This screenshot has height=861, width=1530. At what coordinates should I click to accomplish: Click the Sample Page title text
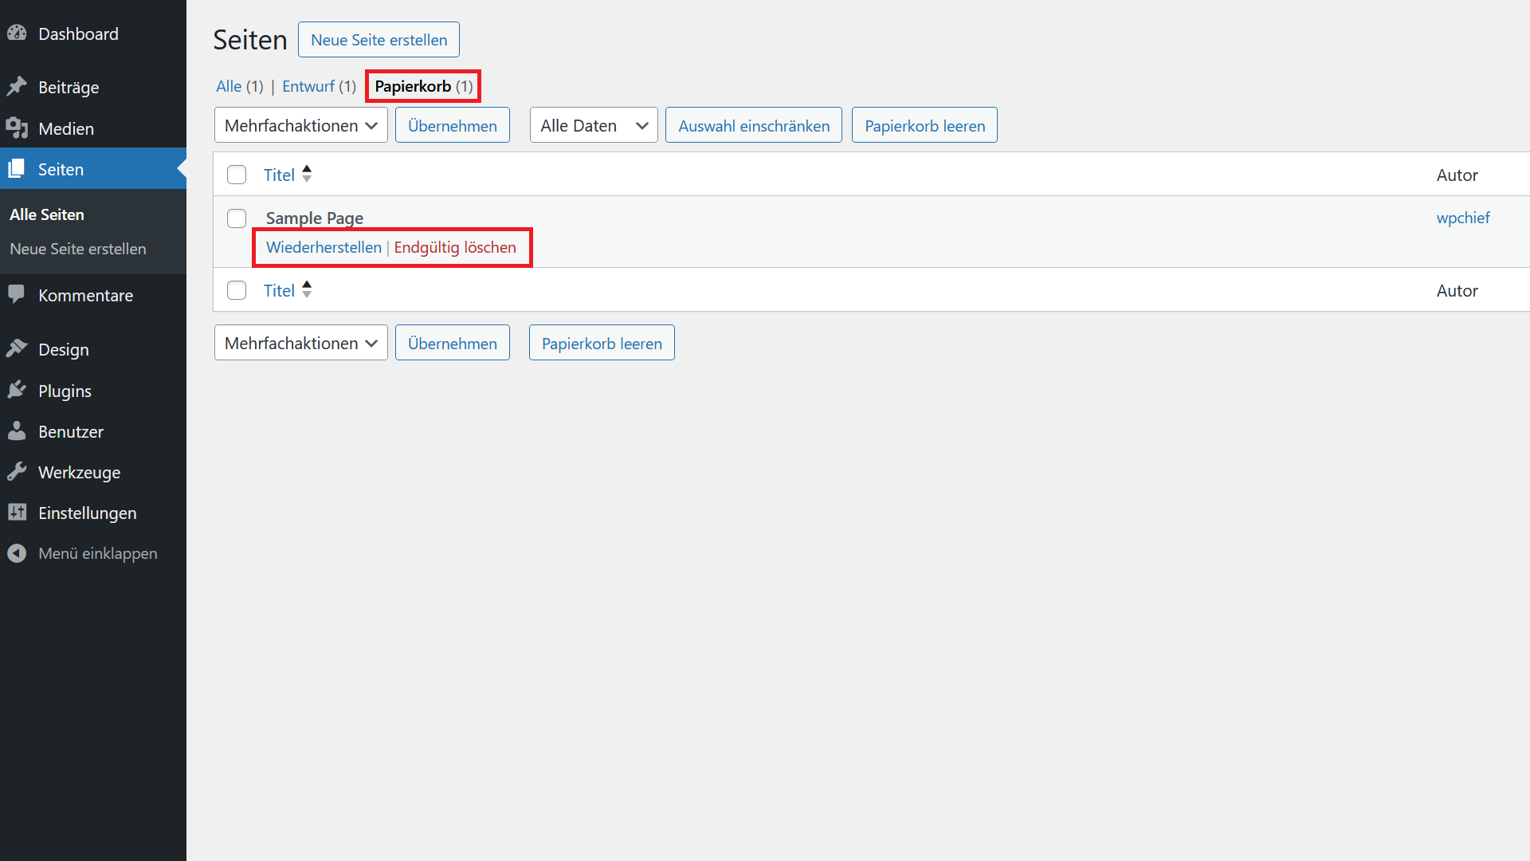315,218
